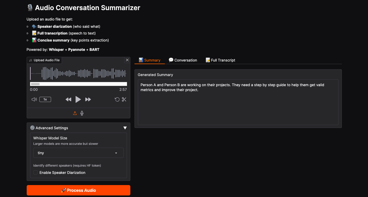Collapse the Advanced Settings section
Viewport: 368px width, 197px height.
tap(125, 128)
